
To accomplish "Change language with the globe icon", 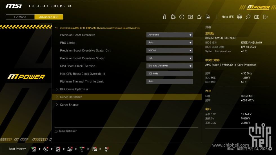I will coord(239,17).
